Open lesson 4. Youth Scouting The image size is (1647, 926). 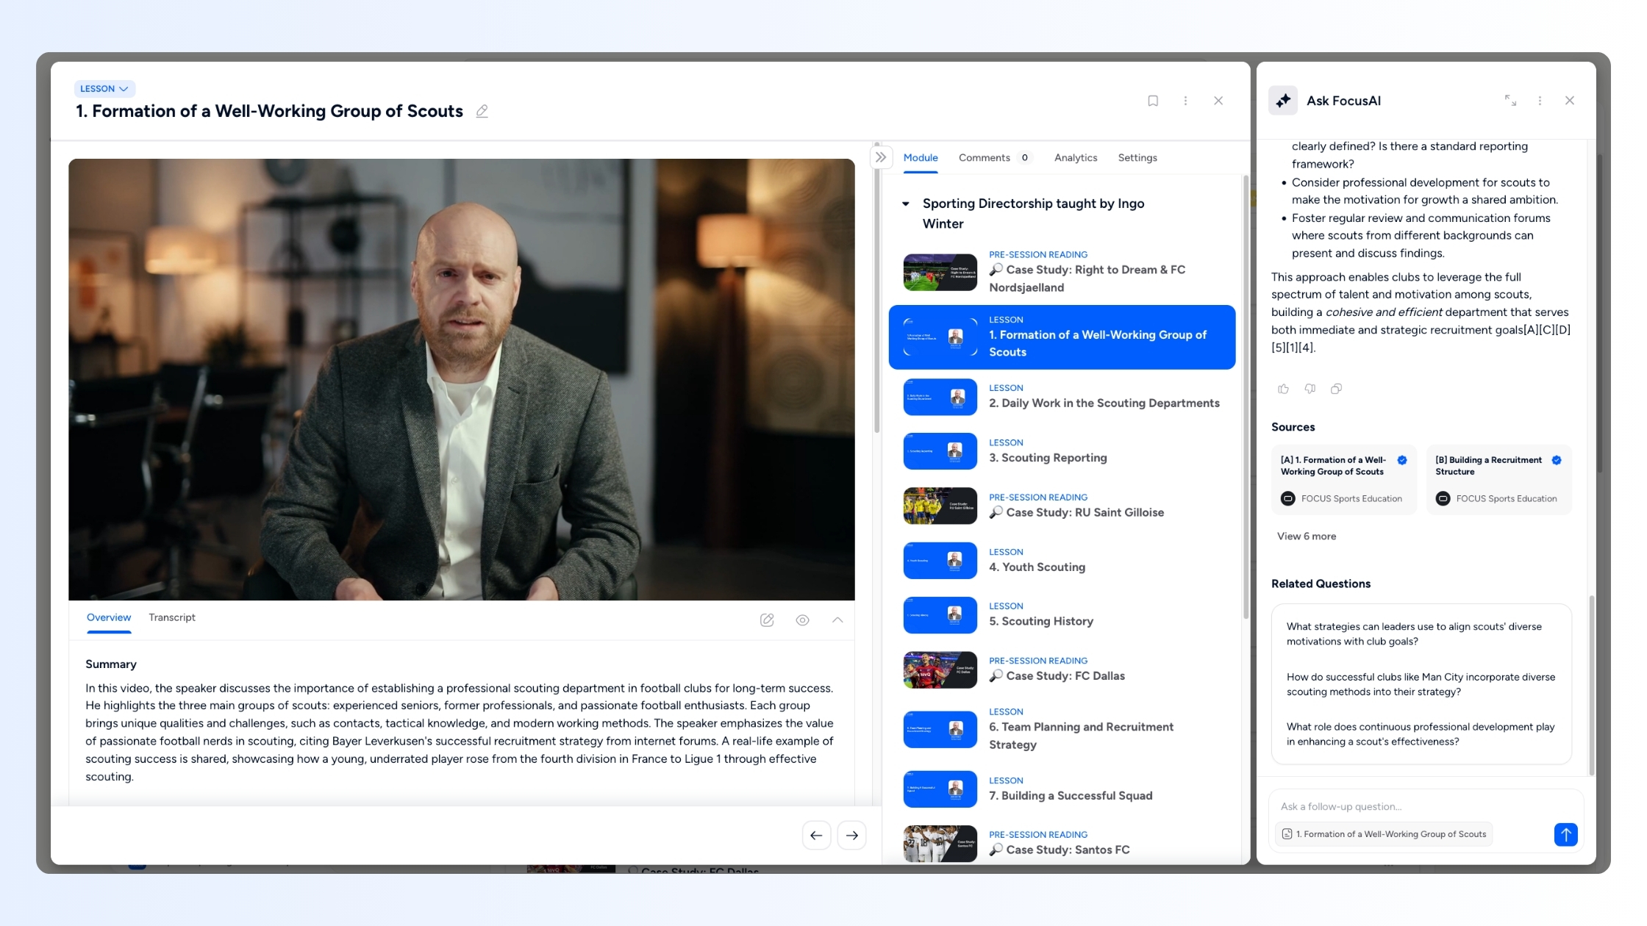pos(1037,567)
